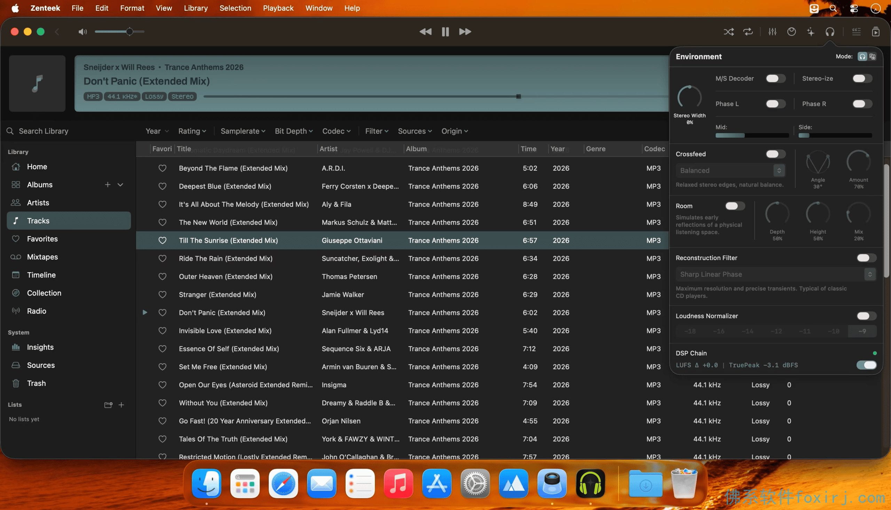
Task: Favorite Till The Sunrise (Extended Mix)
Action: [162, 240]
